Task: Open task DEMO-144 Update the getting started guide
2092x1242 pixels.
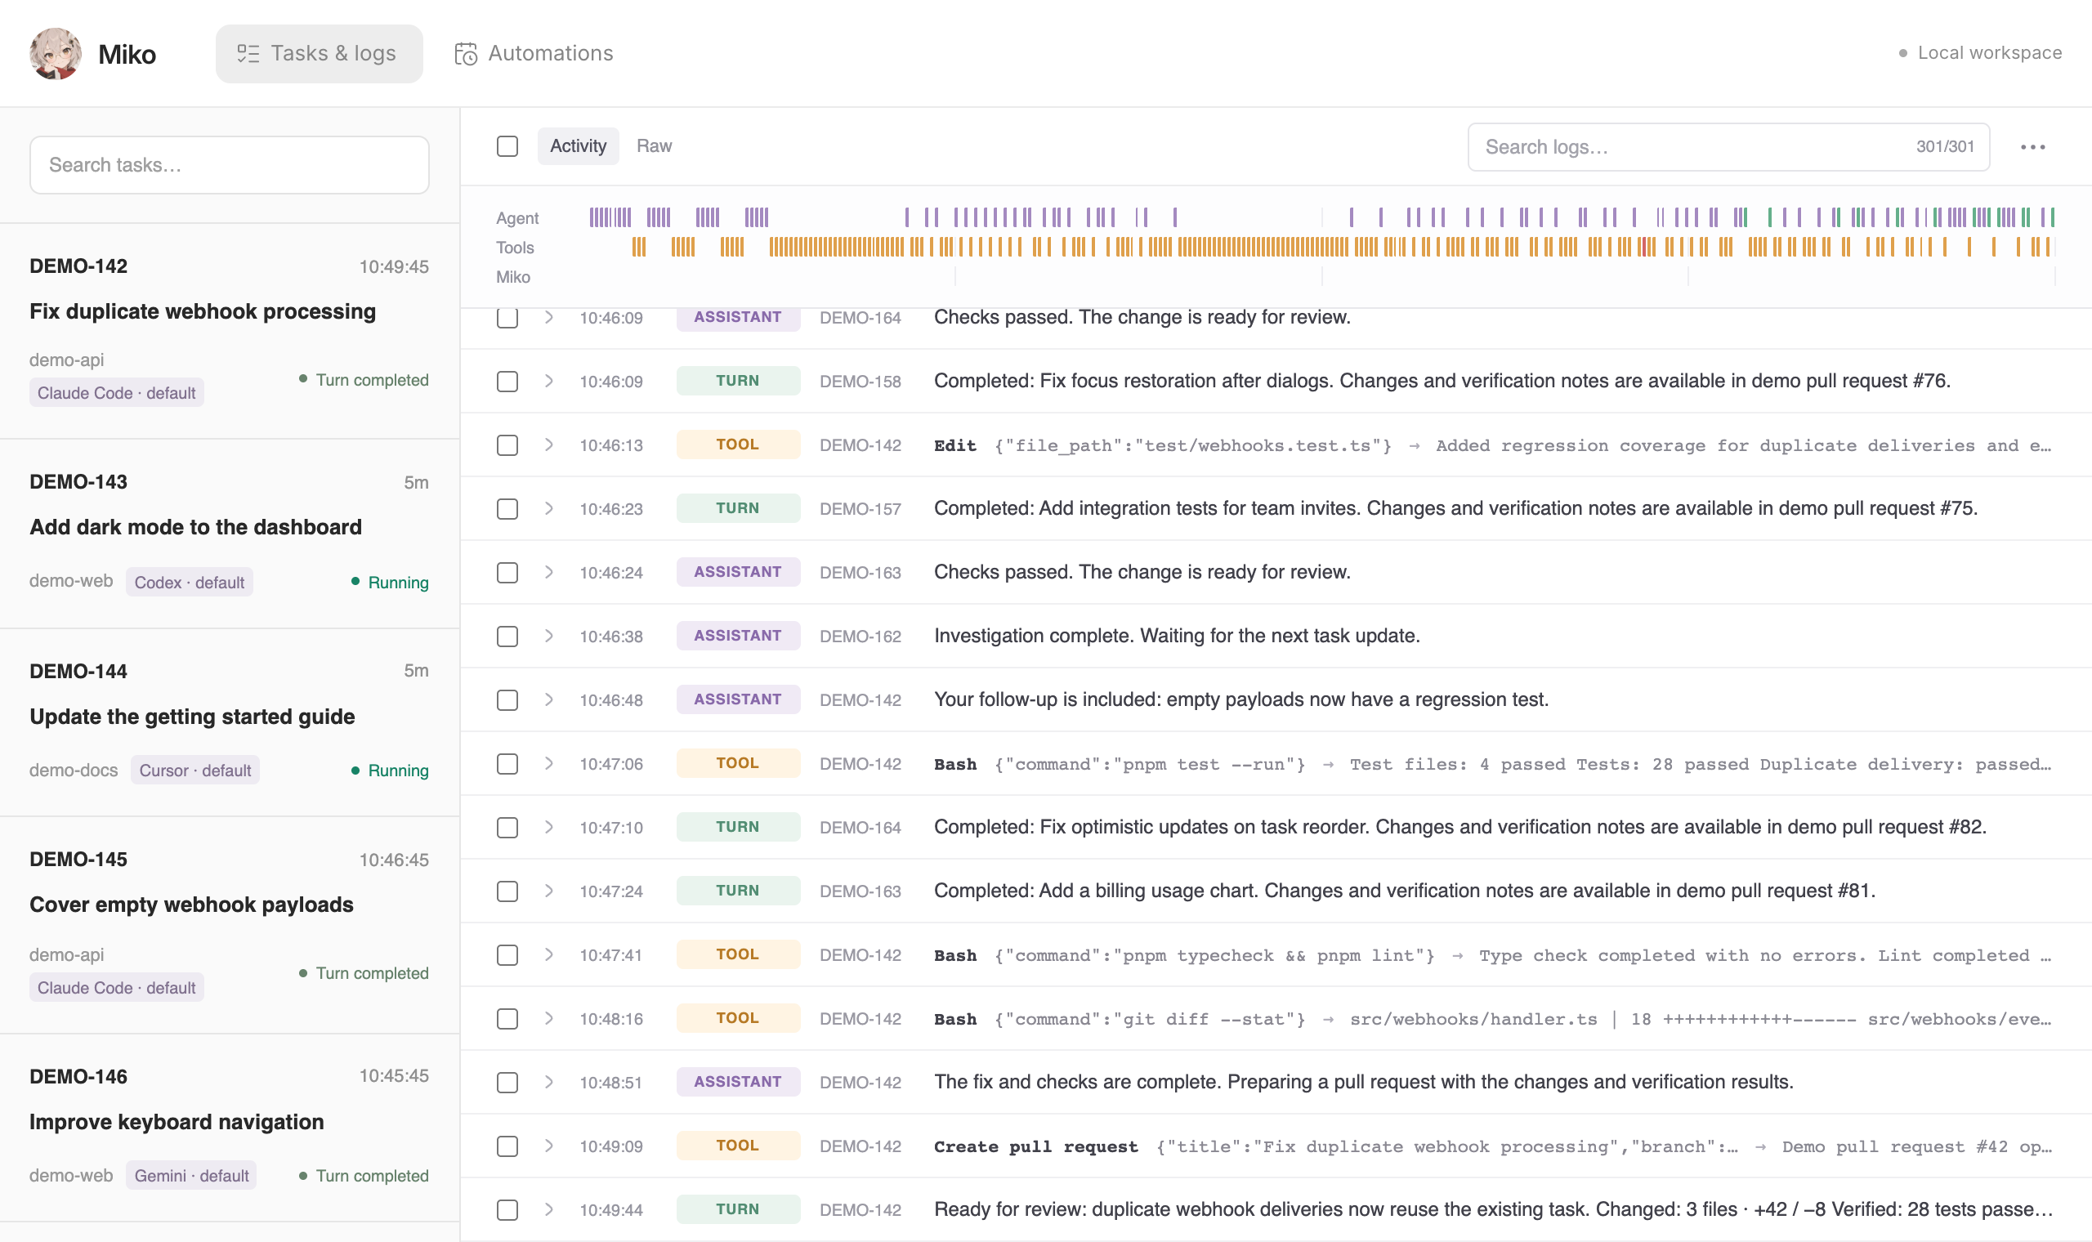Action: 230,722
